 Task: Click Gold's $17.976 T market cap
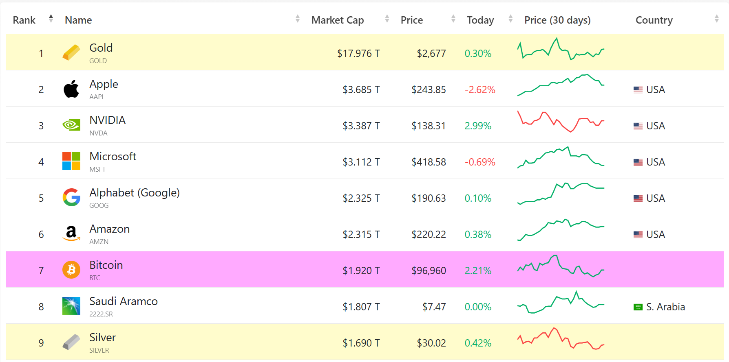pyautogui.click(x=358, y=53)
